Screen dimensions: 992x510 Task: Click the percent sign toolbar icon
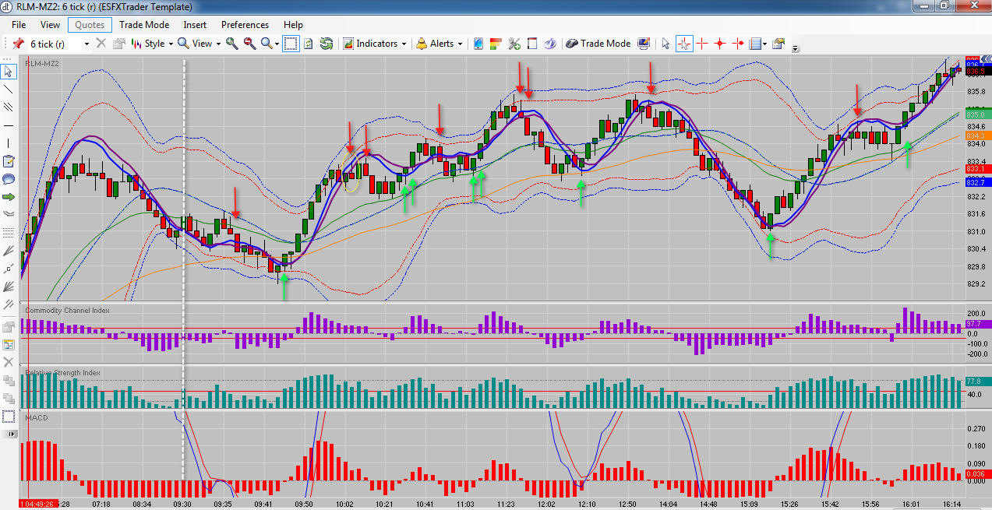tap(514, 44)
